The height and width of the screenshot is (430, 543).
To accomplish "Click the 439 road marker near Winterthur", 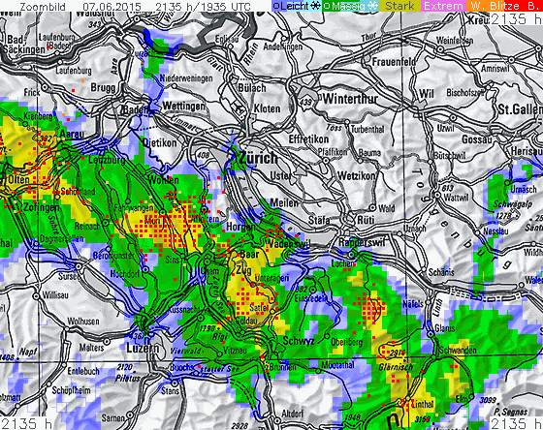I will 306,102.
